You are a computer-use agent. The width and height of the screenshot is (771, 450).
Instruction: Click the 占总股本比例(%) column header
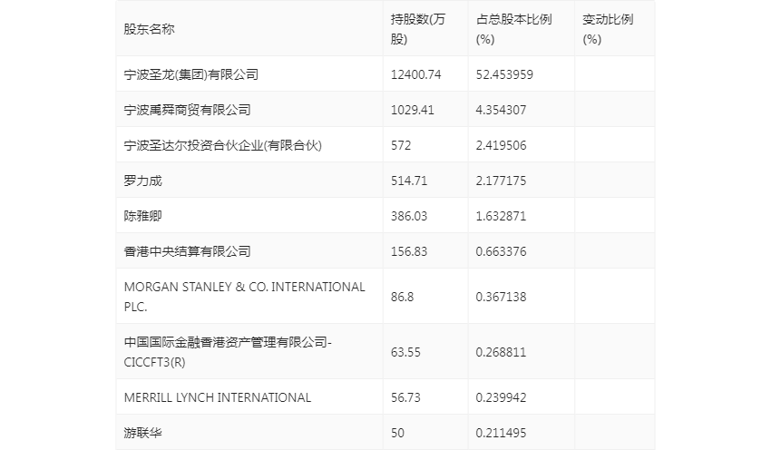pos(513,29)
